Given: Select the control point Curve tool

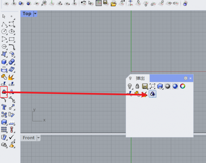Looking at the screenshot, I should coord(12,24).
